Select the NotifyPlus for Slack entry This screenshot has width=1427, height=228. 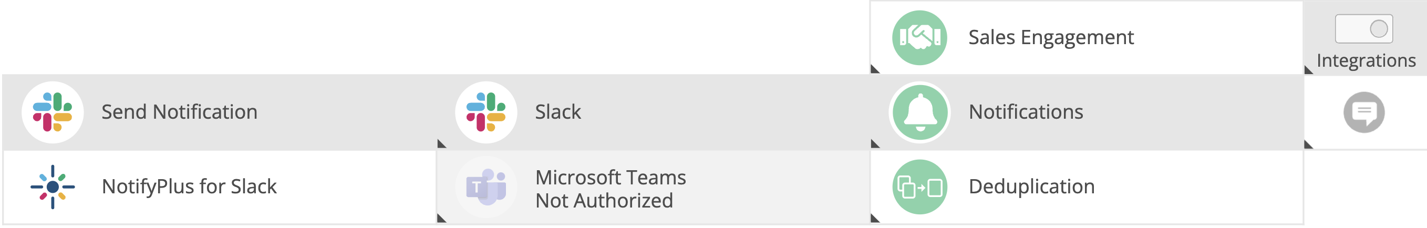point(189,187)
